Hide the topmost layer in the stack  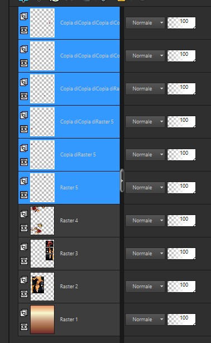point(24,30)
